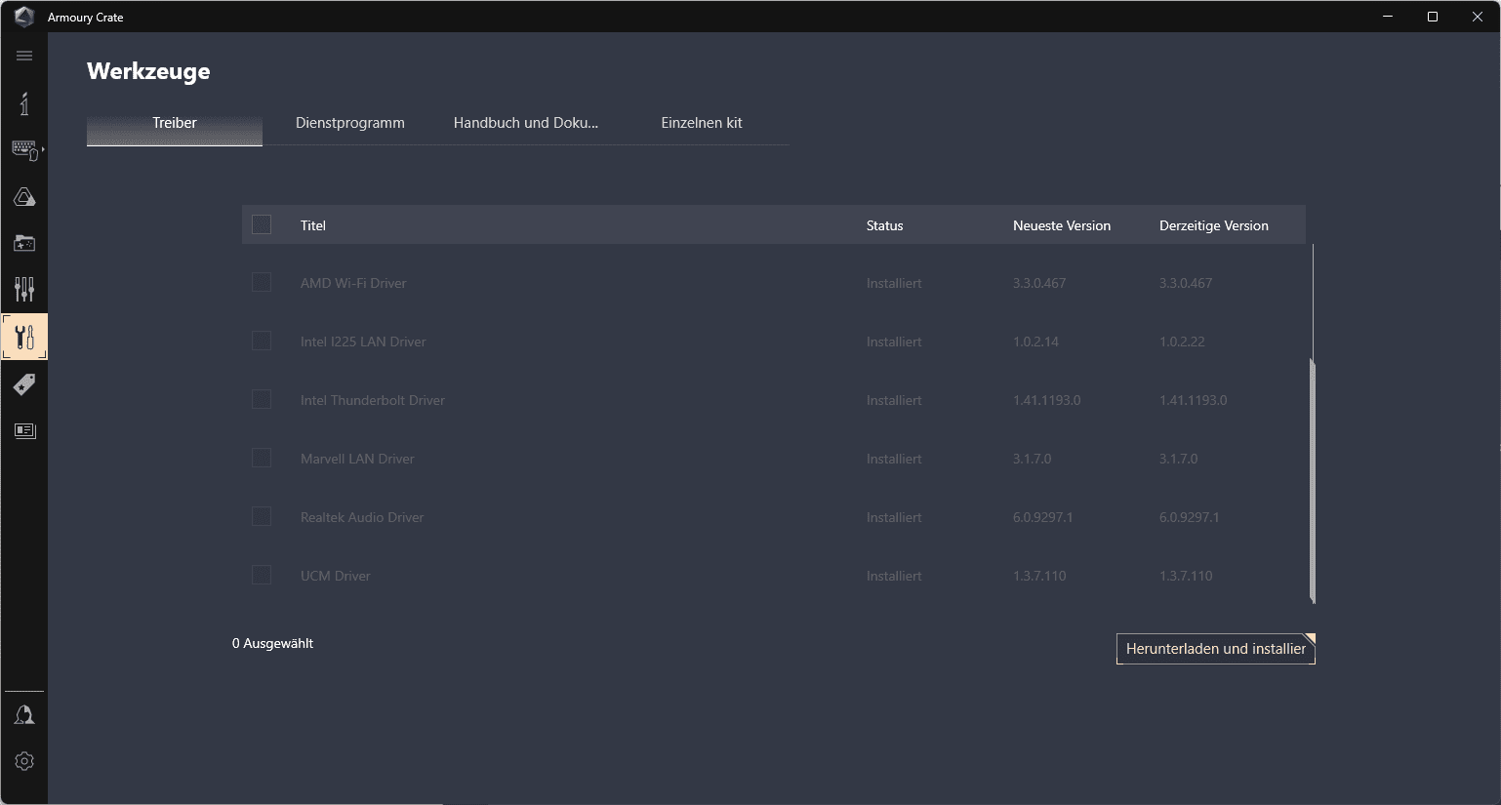This screenshot has width=1501, height=805.
Task: Check the UCM Driver checkbox
Action: [x=262, y=575]
